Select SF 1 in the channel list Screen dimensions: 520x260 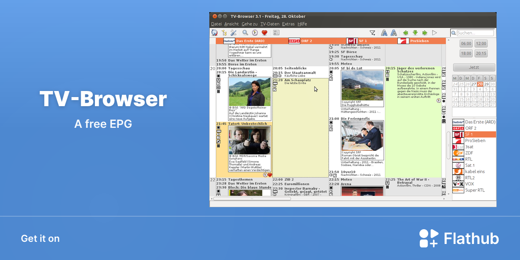474,134
